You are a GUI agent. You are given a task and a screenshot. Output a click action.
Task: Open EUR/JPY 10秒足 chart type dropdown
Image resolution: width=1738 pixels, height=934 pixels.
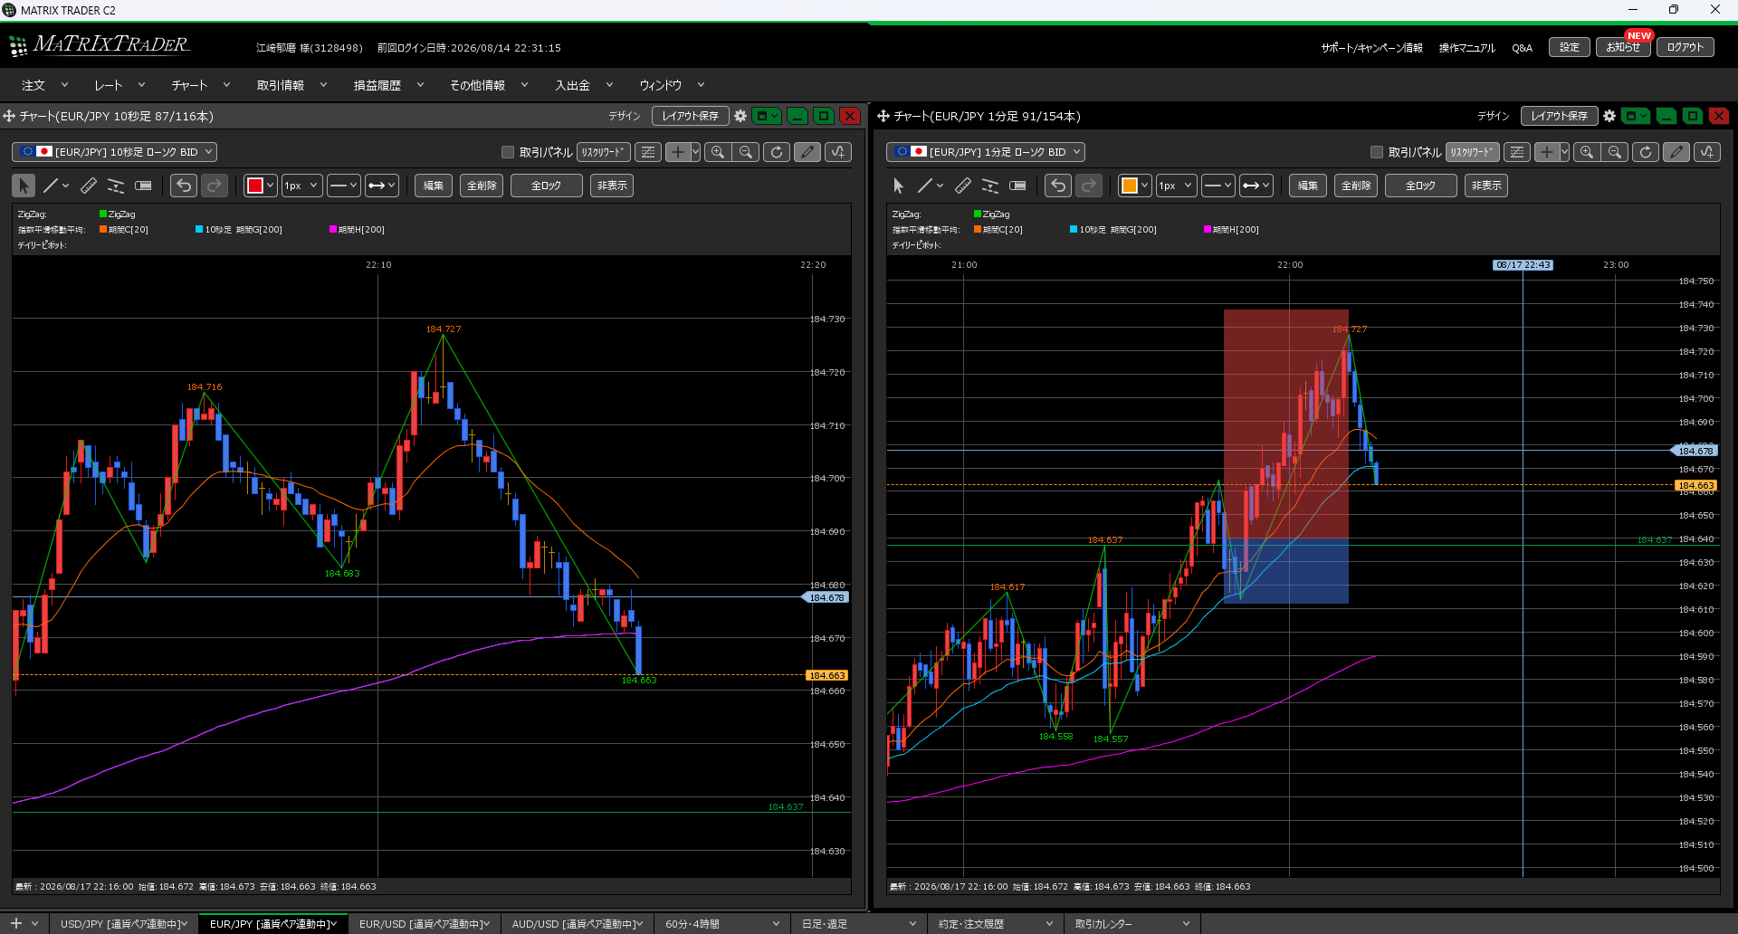[114, 152]
